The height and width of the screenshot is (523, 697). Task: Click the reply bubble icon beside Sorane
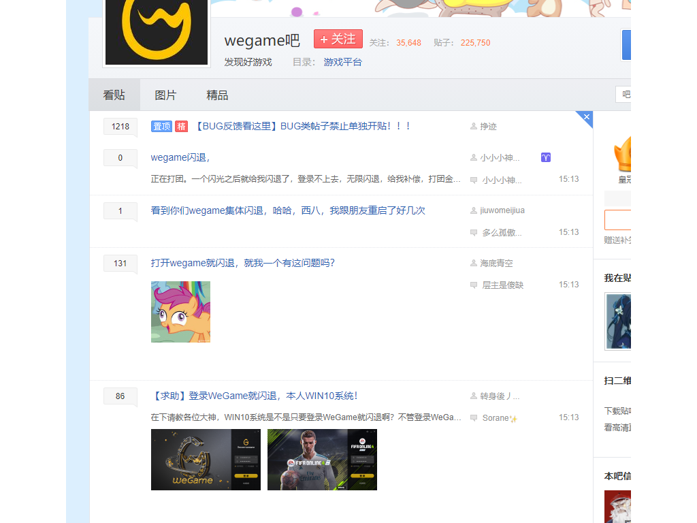[x=474, y=418]
